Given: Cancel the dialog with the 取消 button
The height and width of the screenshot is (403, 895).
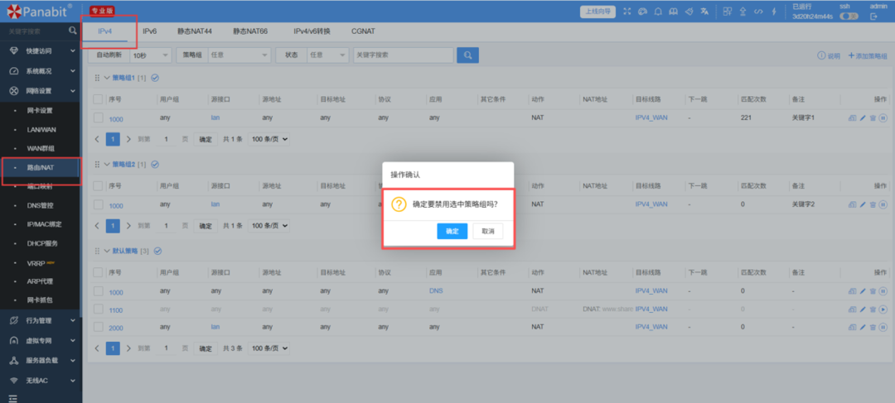Looking at the screenshot, I should tap(488, 231).
